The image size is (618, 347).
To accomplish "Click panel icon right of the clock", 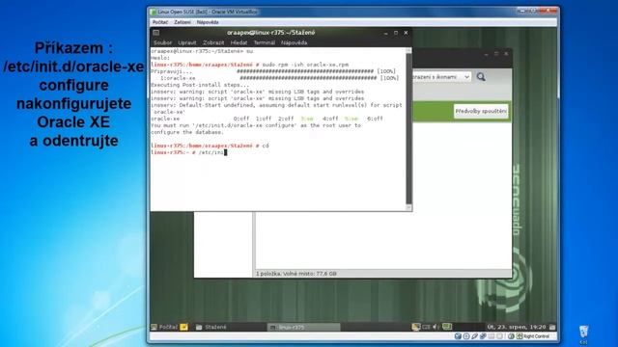I will (x=552, y=327).
